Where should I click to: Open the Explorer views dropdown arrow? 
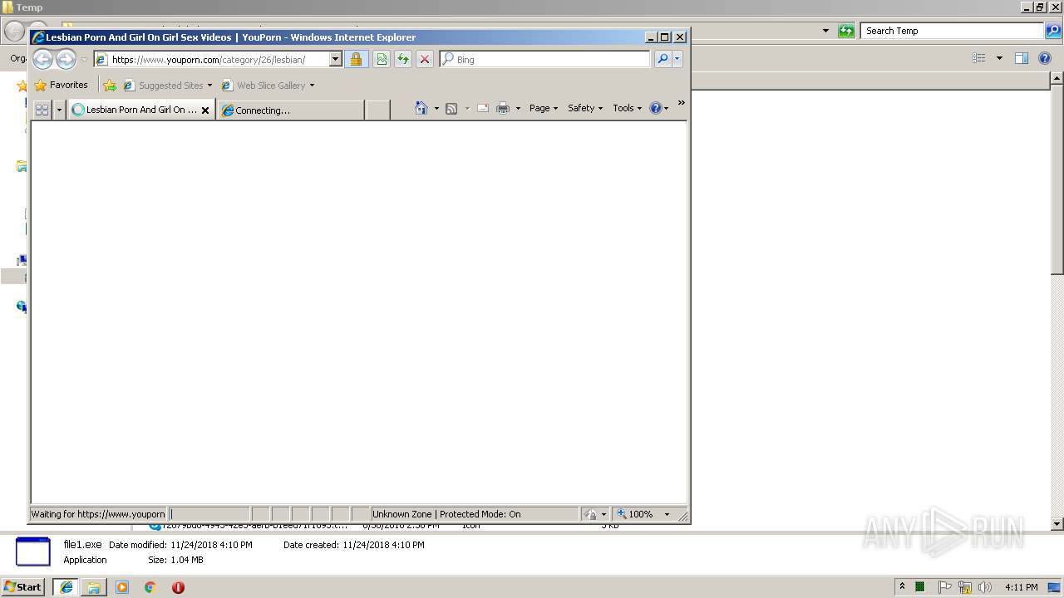pos(999,58)
